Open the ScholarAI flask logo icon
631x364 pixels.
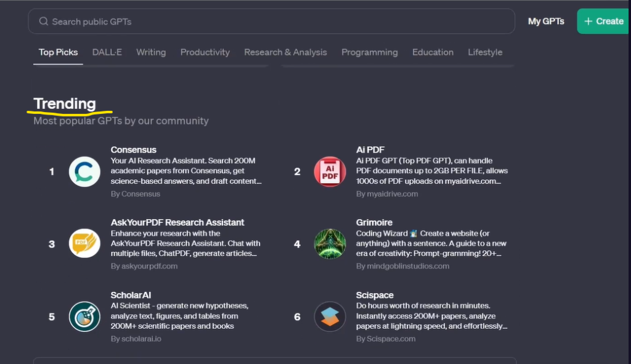(x=84, y=317)
